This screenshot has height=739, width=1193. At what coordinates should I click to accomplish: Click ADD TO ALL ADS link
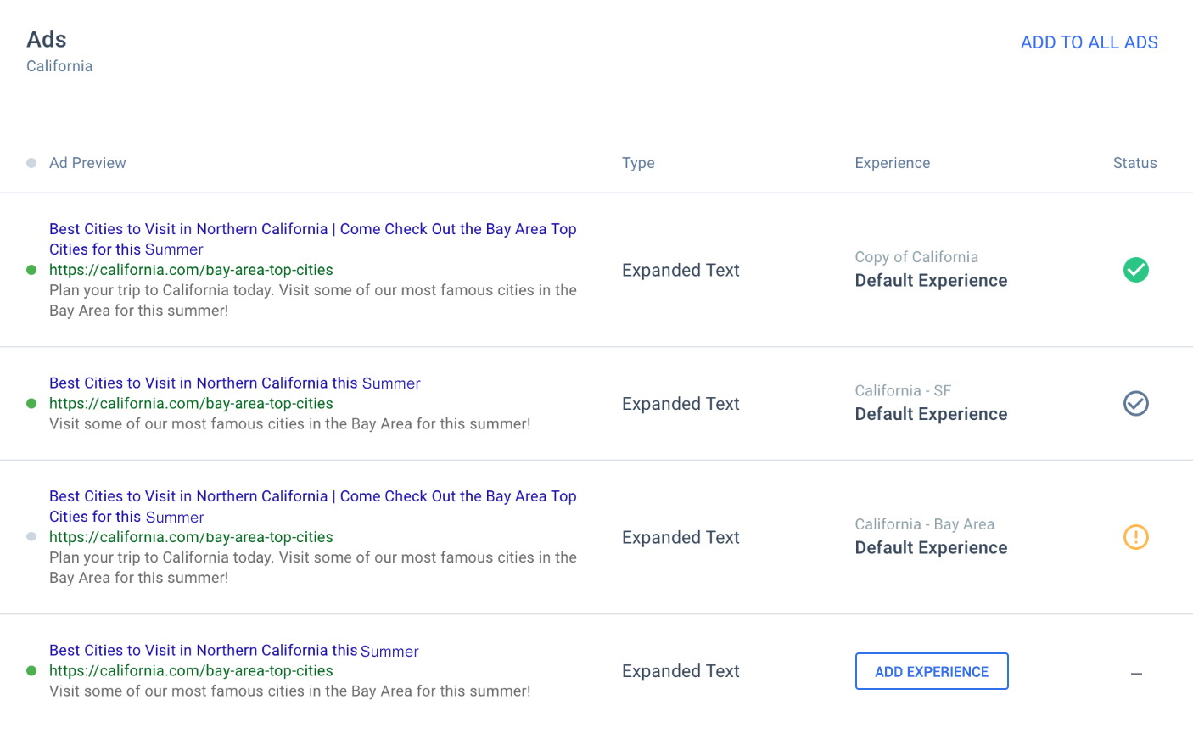coord(1089,42)
